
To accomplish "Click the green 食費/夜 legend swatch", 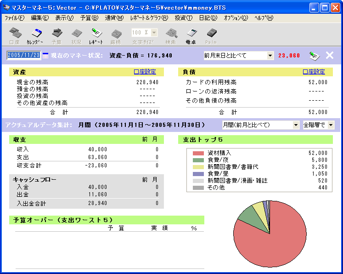I will point(198,160).
